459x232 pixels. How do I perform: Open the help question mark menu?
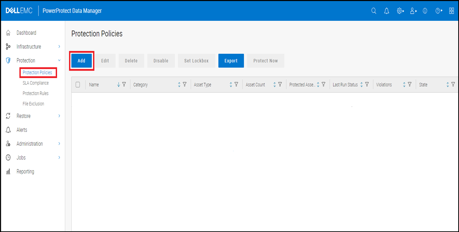click(x=439, y=11)
